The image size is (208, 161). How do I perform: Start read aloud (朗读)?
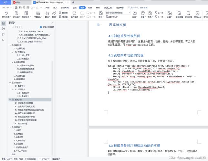54,14
